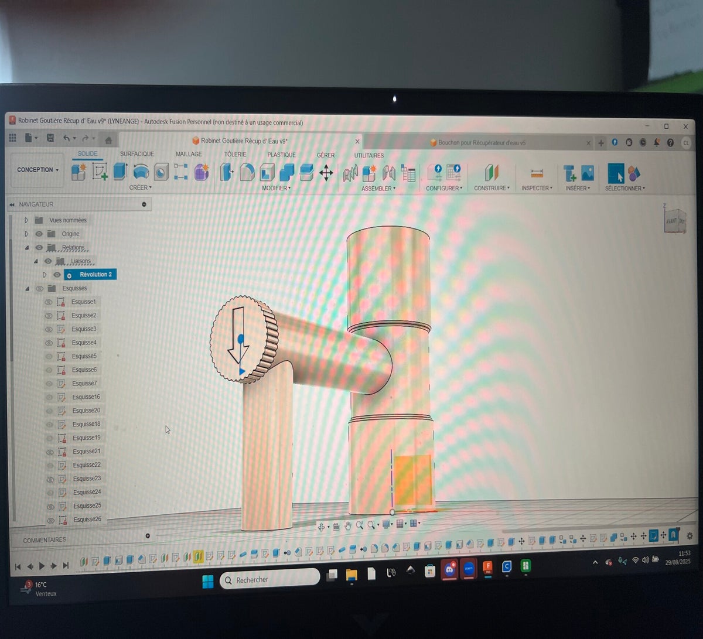703x639 pixels.
Task: Play the design history timeline
Action: click(42, 566)
